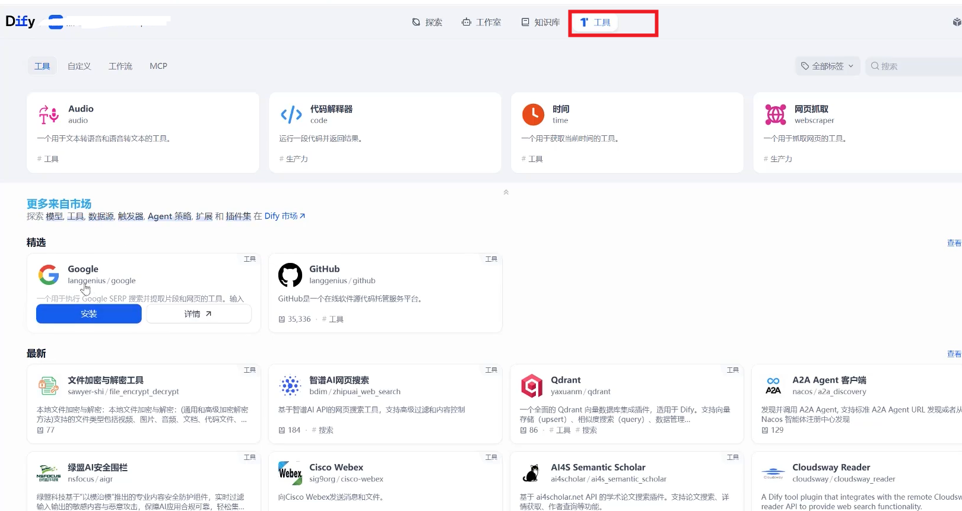Screen dimensions: 962x511
Task: Open the Audio tool card title
Action: click(81, 109)
